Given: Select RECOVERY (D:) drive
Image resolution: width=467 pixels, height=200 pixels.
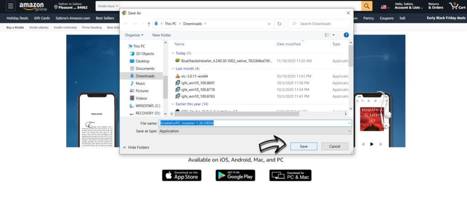Looking at the screenshot, I should click(145, 113).
